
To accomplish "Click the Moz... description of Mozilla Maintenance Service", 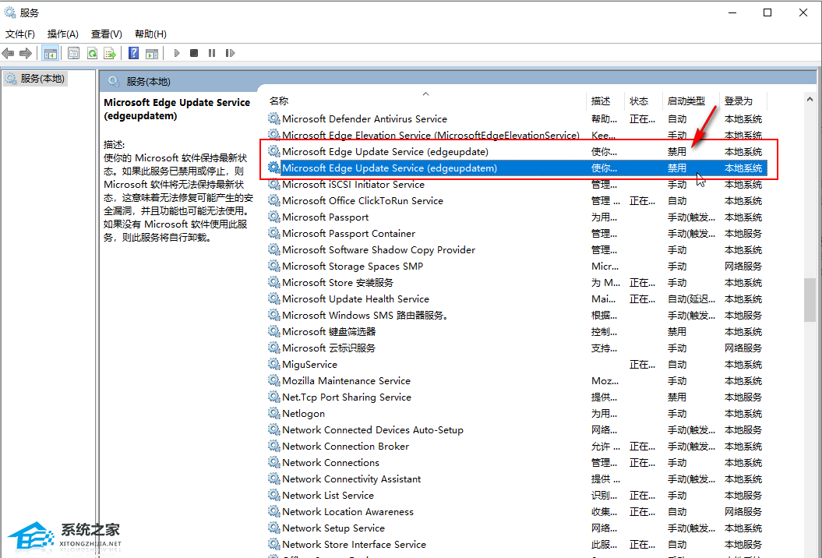I will [605, 380].
